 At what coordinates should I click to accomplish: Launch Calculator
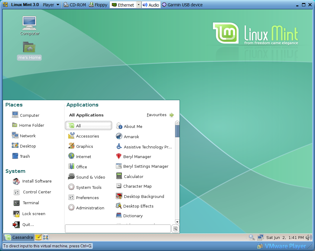point(130,176)
